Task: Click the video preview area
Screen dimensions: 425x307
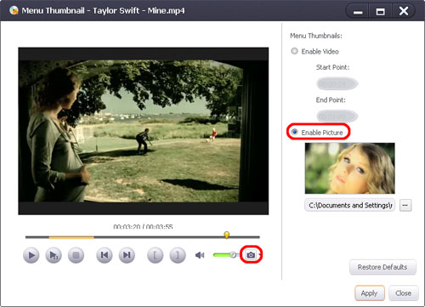Action: [x=144, y=131]
